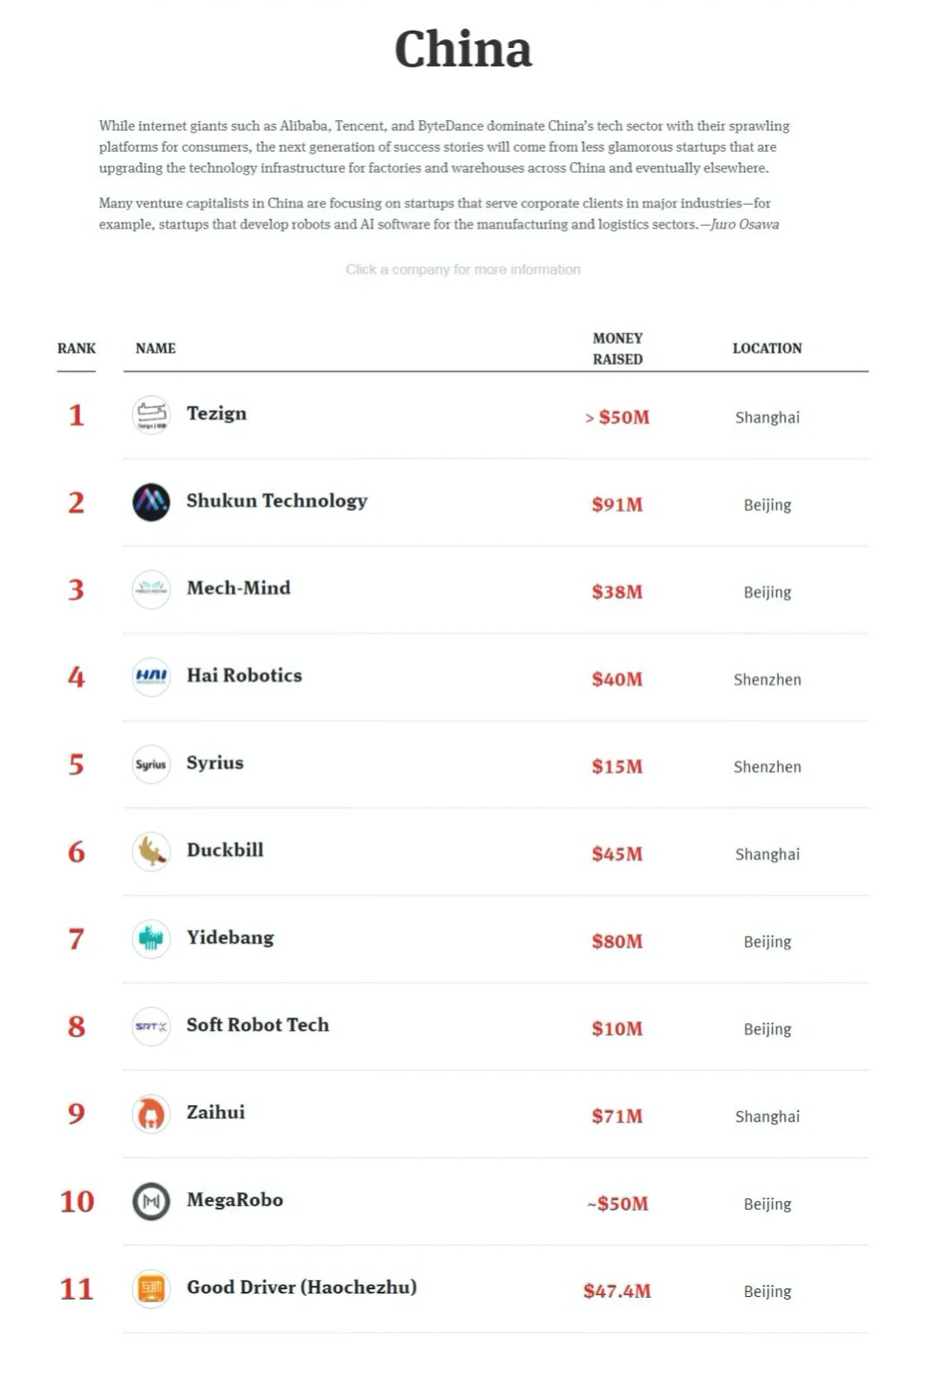Click the Zaihui logo icon
935x1392 pixels.
click(151, 1114)
